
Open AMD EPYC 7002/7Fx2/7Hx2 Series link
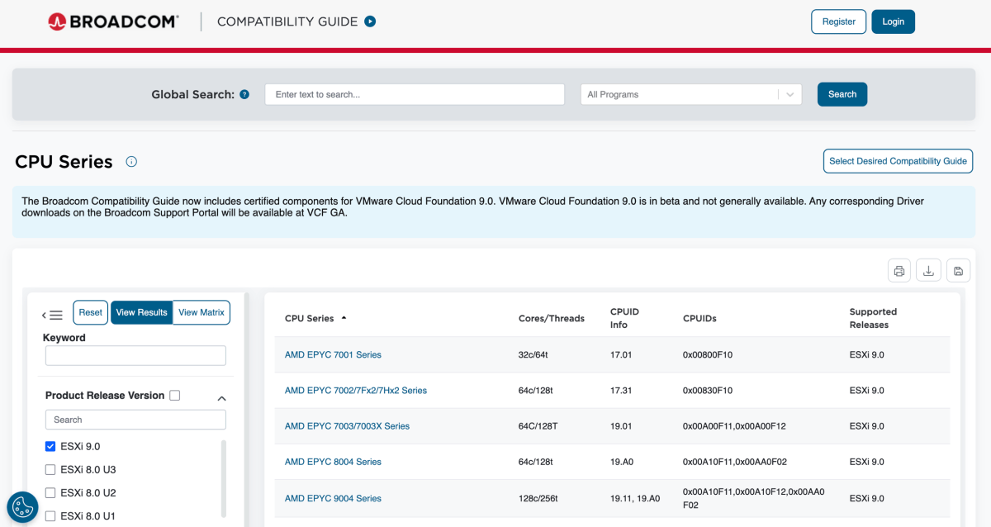pyautogui.click(x=356, y=391)
